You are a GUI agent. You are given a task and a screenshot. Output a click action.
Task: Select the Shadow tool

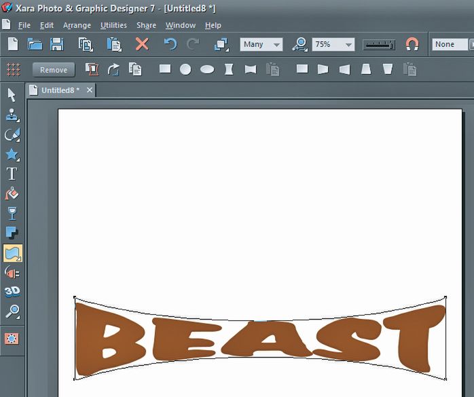click(12, 233)
